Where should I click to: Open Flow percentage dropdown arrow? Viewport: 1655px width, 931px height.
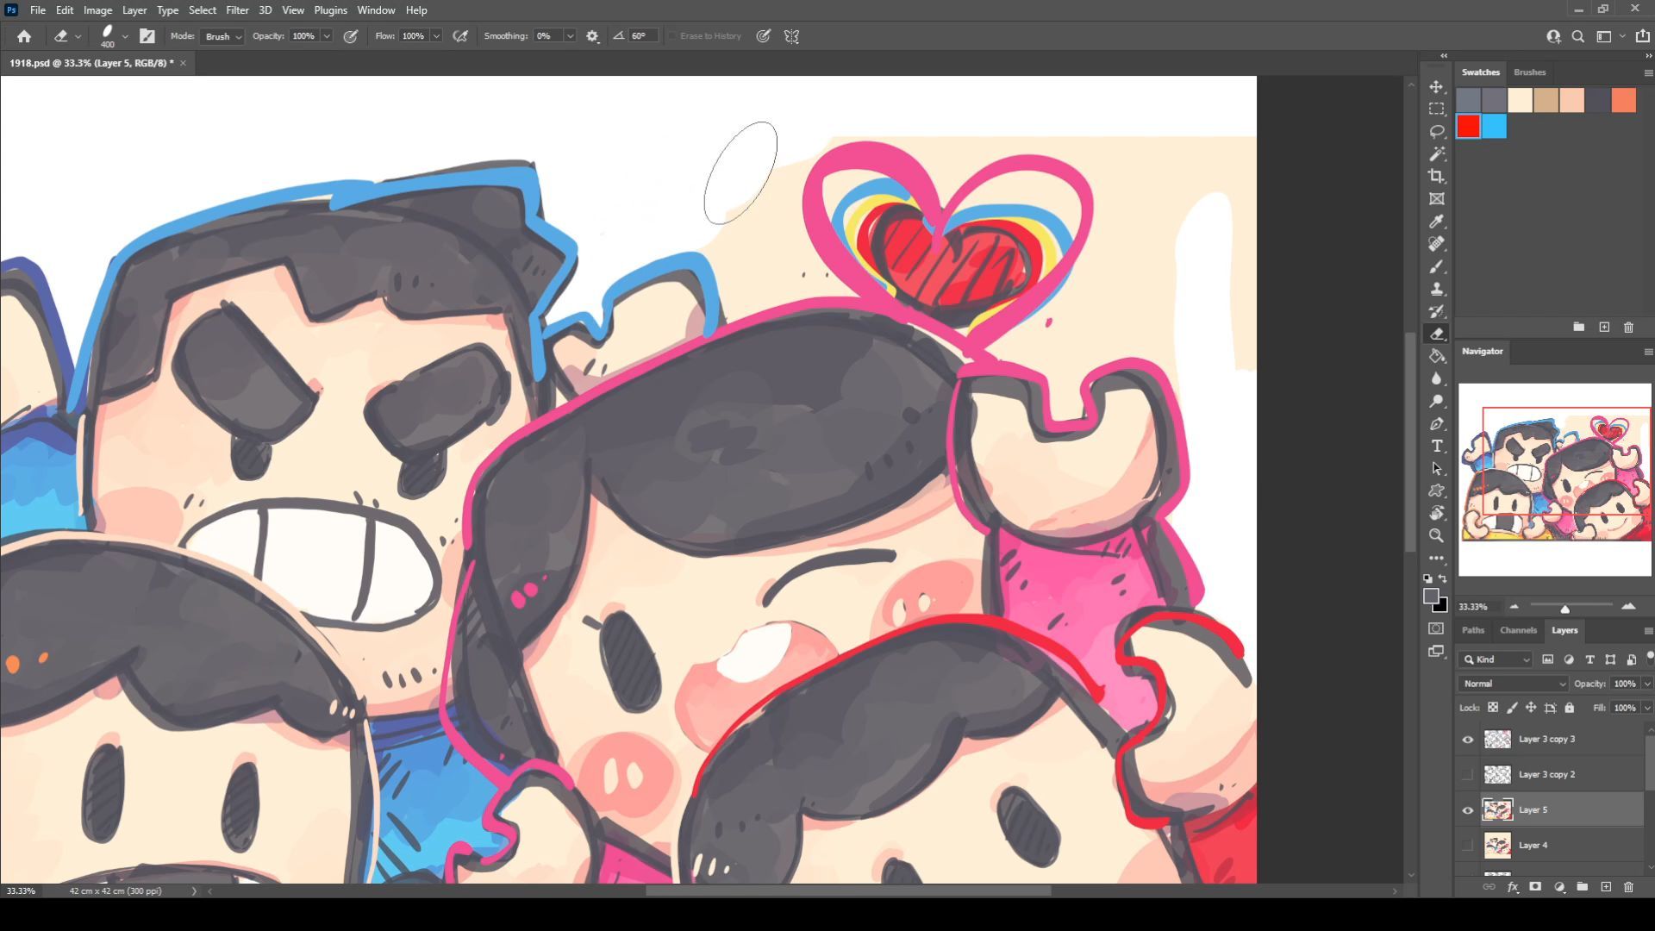pos(436,36)
